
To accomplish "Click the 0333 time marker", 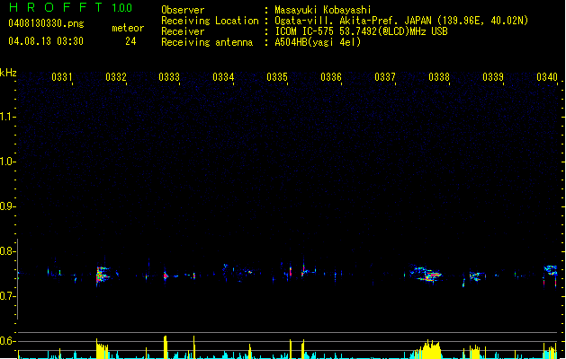I will pyautogui.click(x=169, y=76).
